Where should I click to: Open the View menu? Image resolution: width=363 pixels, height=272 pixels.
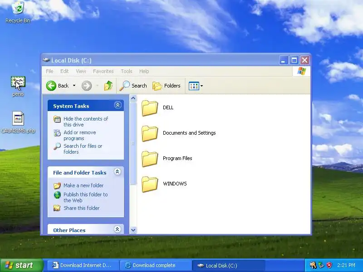81,71
